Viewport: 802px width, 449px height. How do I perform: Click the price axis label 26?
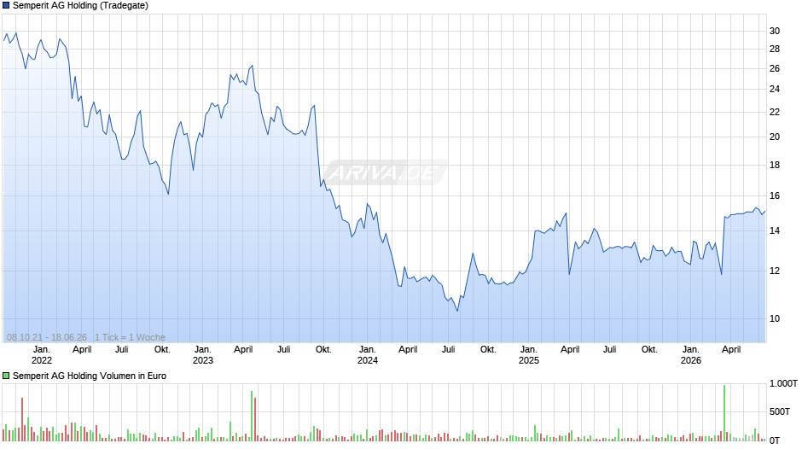[x=775, y=68]
